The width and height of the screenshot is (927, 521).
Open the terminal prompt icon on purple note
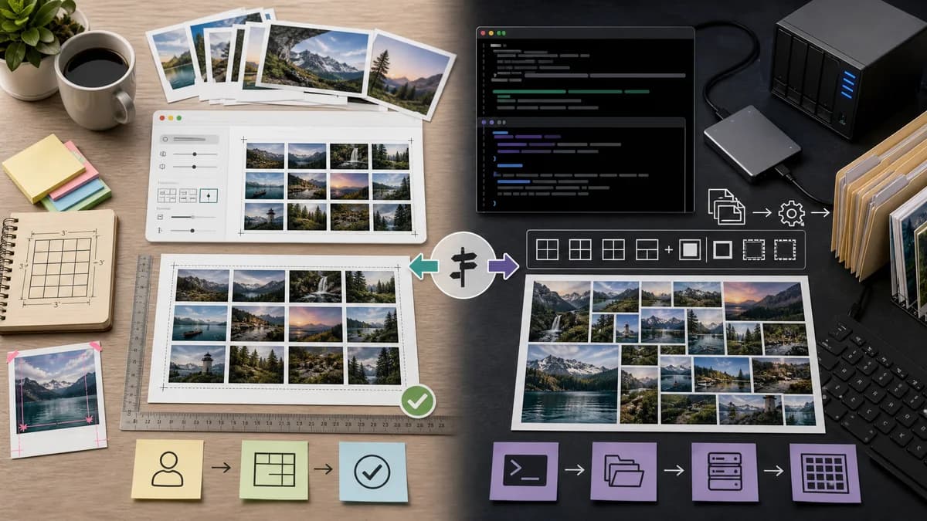(x=525, y=470)
